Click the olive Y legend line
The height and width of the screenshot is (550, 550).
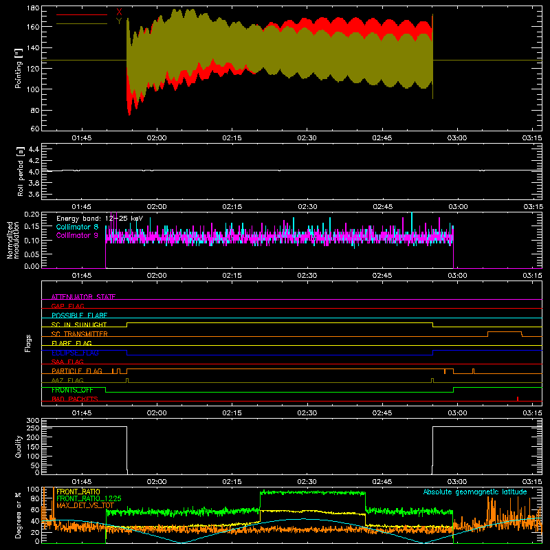[x=82, y=24]
